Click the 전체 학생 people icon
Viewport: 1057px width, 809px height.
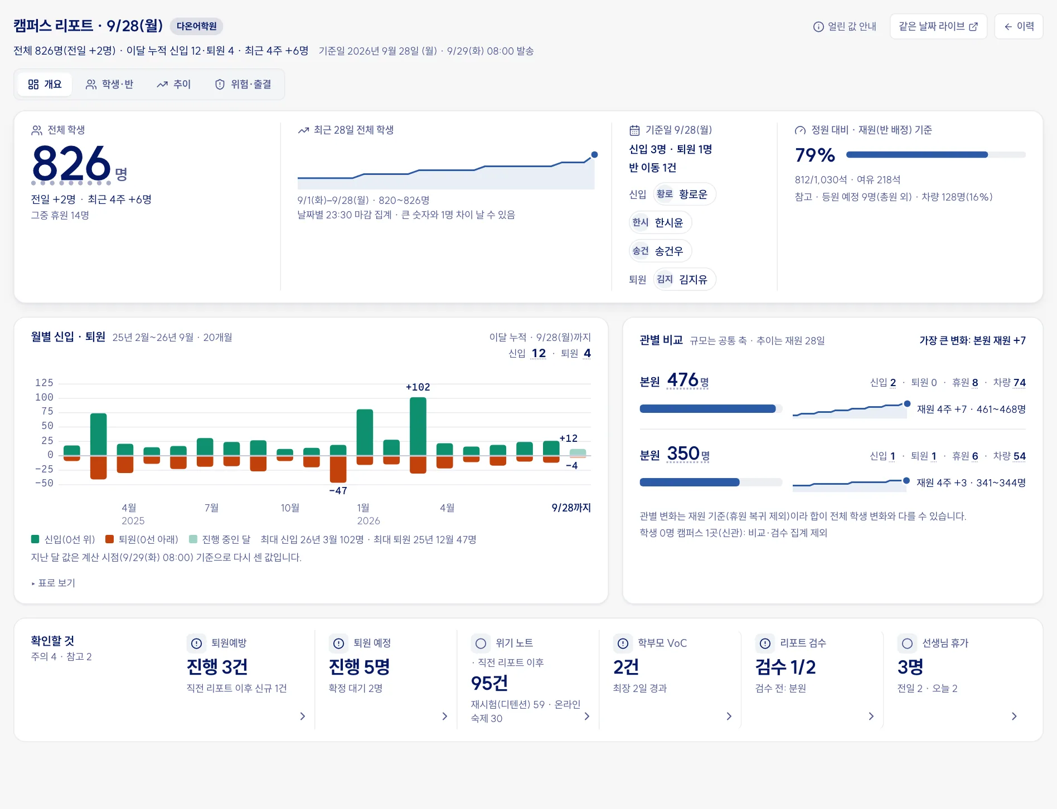point(37,130)
